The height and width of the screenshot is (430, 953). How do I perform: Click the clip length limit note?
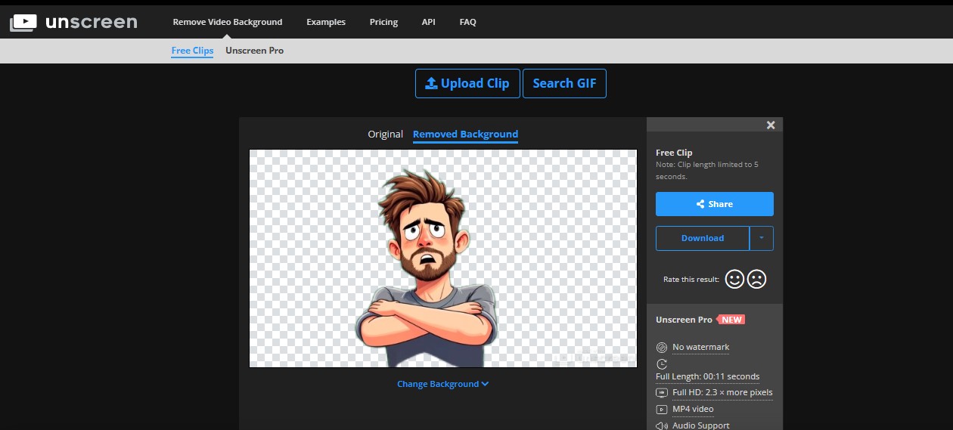(x=707, y=170)
